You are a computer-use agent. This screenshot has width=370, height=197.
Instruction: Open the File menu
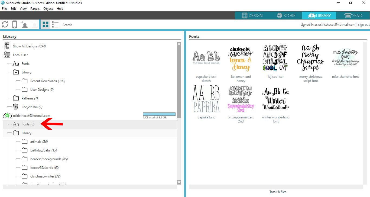(4, 9)
